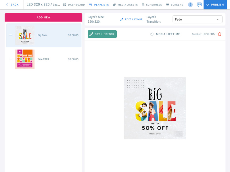230x172 pixels.
Task: Click the back arrow chevron icon
Action: 7,5
